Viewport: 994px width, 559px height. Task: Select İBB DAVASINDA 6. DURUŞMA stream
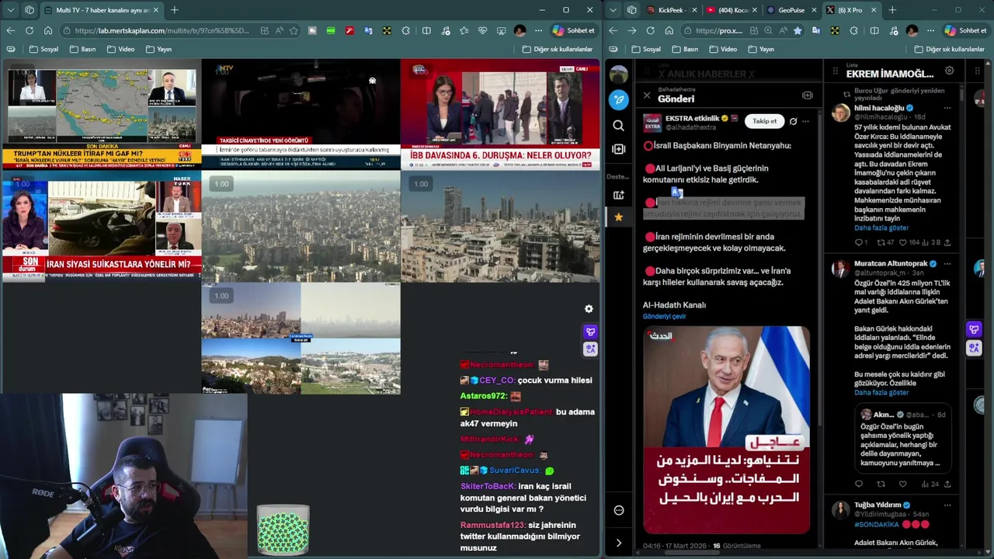[x=500, y=114]
